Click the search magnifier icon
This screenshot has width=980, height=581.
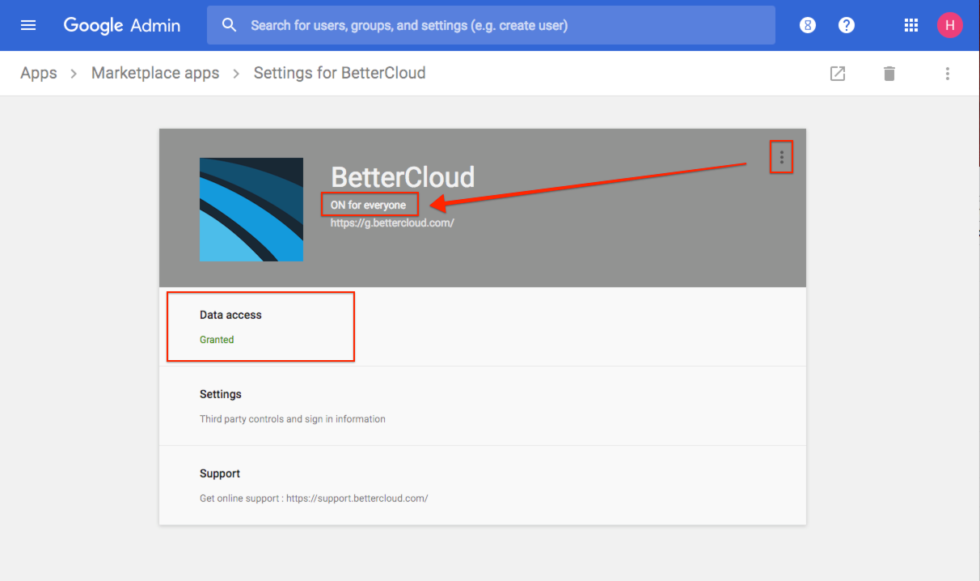tap(229, 24)
